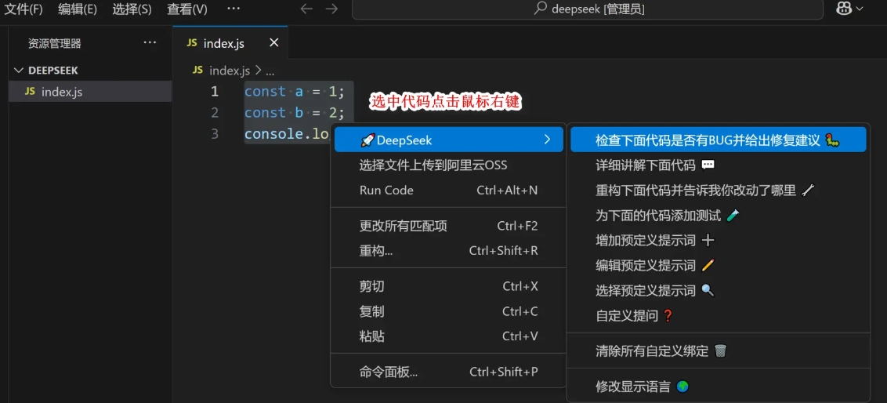The height and width of the screenshot is (403, 887).
Task: Click the plus icon after 增加预定义提示词
Action: 708,241
